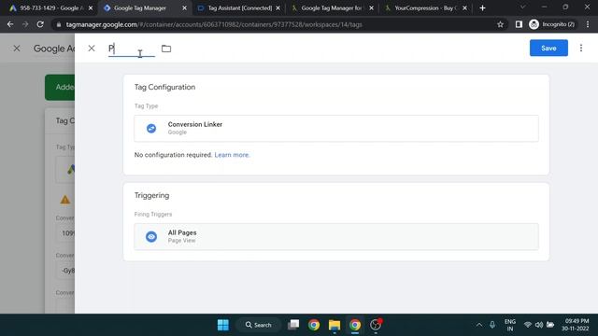
Task: Open File Explorer from the taskbar
Action: click(335, 325)
